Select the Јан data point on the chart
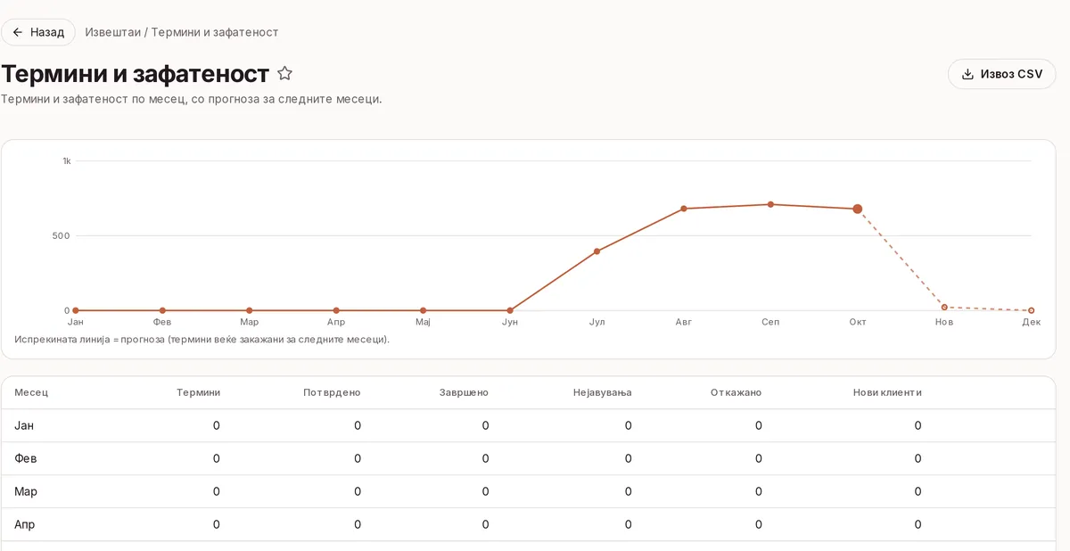1070x551 pixels. pos(75,310)
